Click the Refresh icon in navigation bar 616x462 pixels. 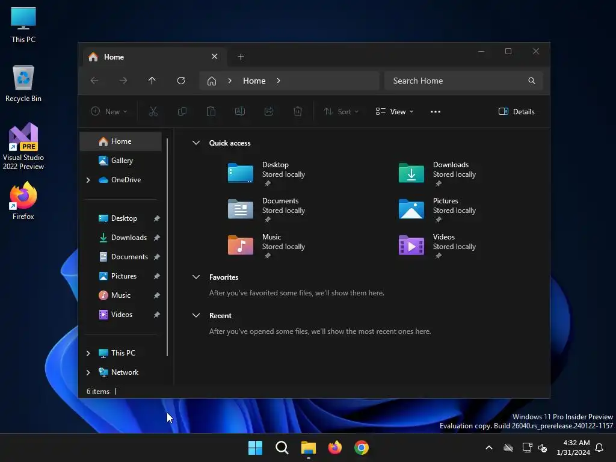[180, 81]
